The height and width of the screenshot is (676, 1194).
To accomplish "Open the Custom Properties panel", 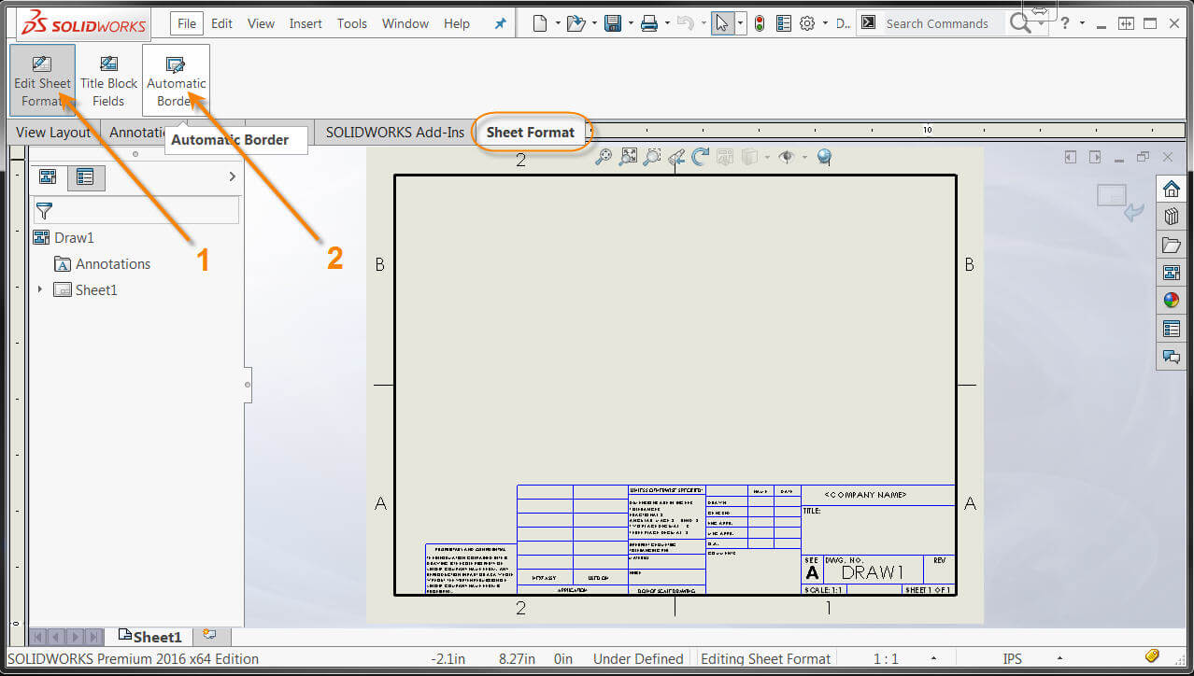I will coord(1172,328).
